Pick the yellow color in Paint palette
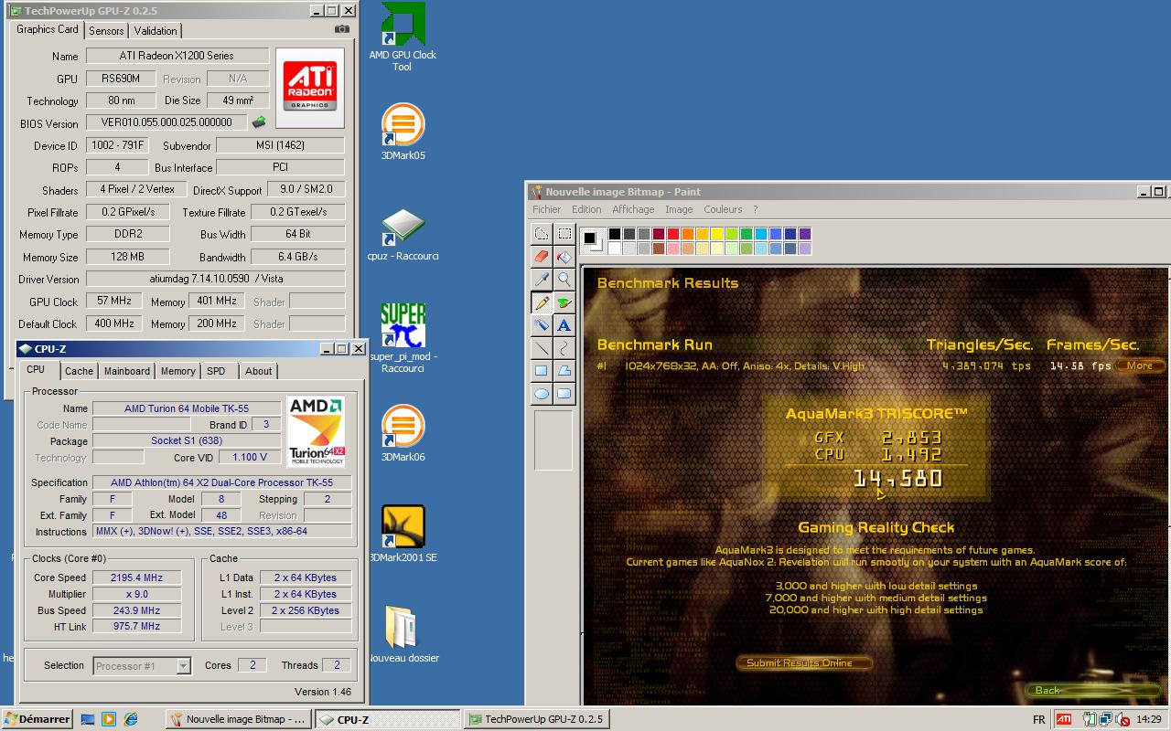This screenshot has height=731, width=1171. tap(717, 234)
